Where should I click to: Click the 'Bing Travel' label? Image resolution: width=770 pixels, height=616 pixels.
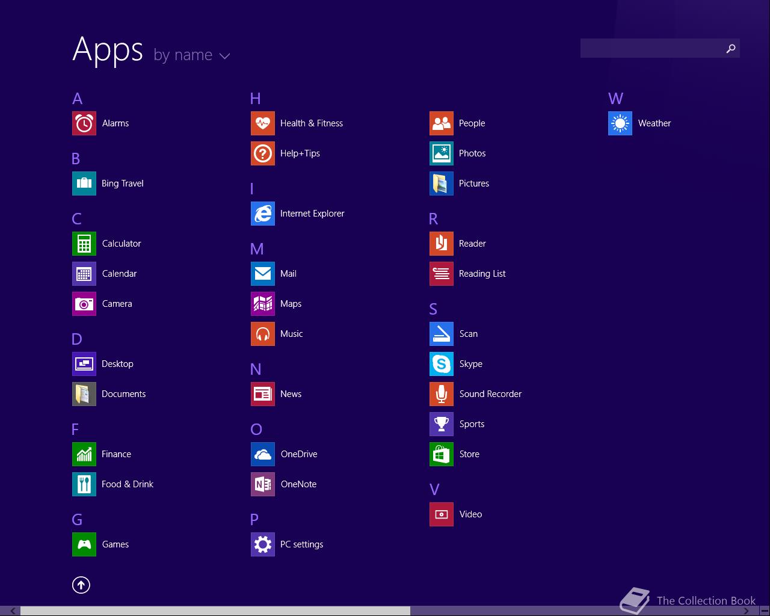click(x=123, y=183)
